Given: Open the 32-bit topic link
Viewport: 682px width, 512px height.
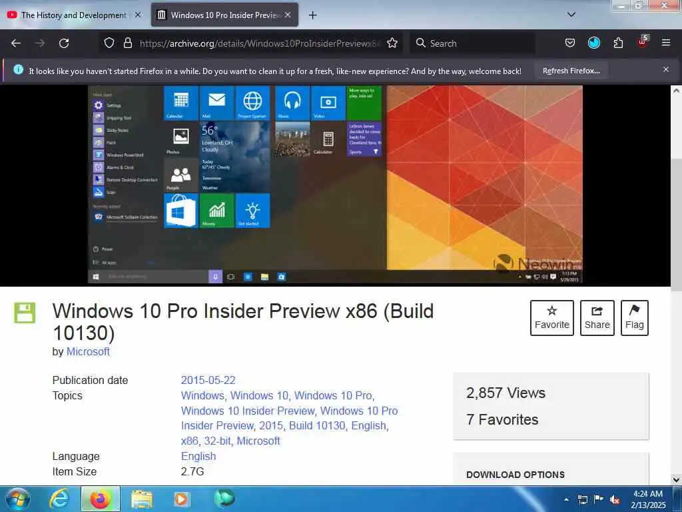Looking at the screenshot, I should tap(217, 441).
